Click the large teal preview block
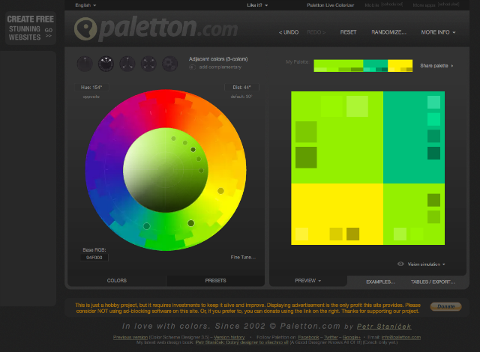Viewport: 480px width, 352px height. pos(414,137)
